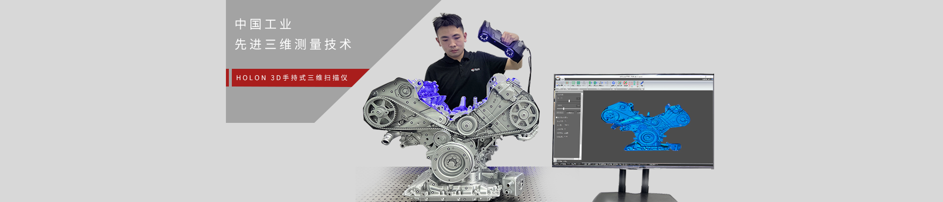
Task: Click the blue circular arrow icon in monitor toolbar
Action: [x=613, y=83]
